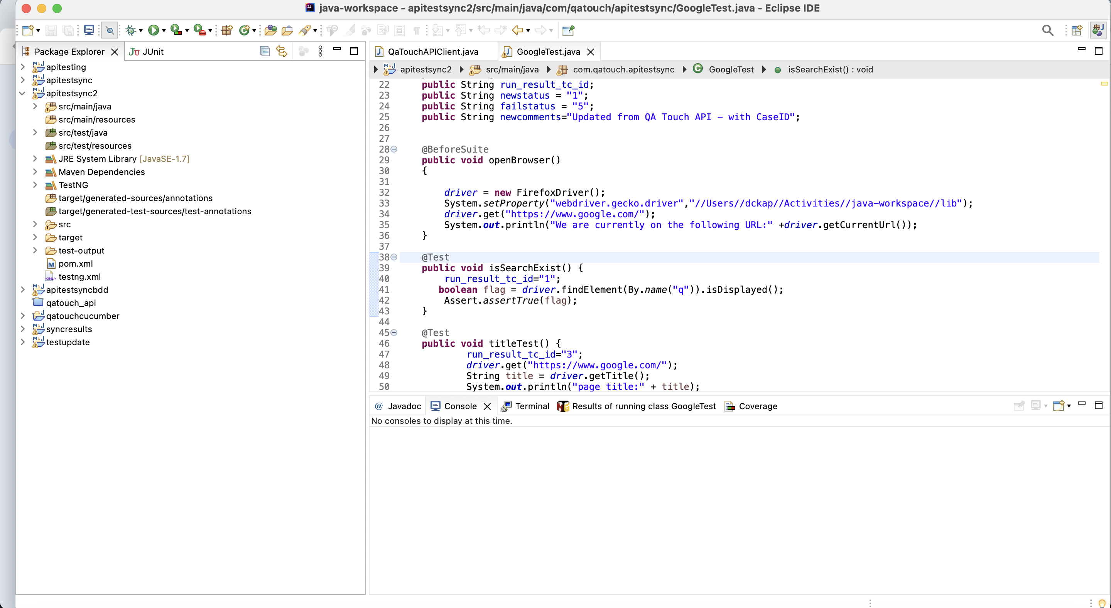
Task: Click Open Perspective icon
Action: 1077,30
